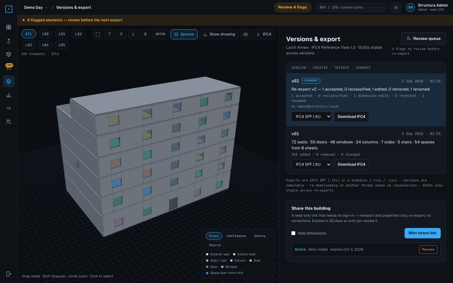The image size is (453, 283).
Task: Color the model by Class
Action: coord(214,236)
